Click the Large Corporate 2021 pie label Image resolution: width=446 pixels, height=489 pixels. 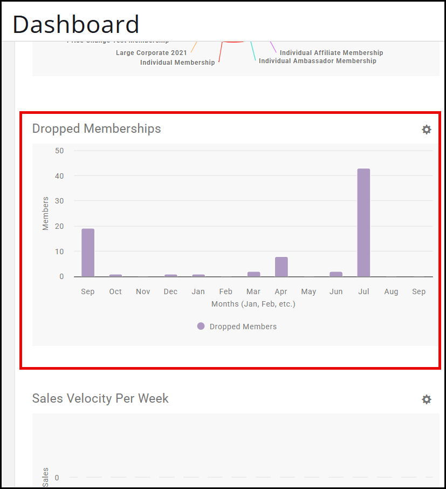pos(152,53)
